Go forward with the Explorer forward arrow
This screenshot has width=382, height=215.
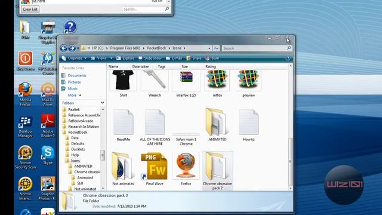[x=72, y=48]
